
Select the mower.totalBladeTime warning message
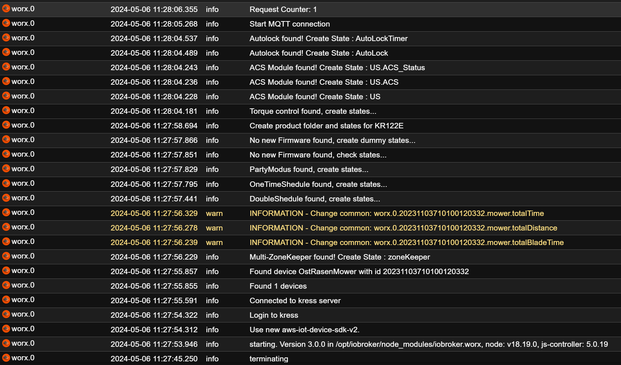(406, 242)
